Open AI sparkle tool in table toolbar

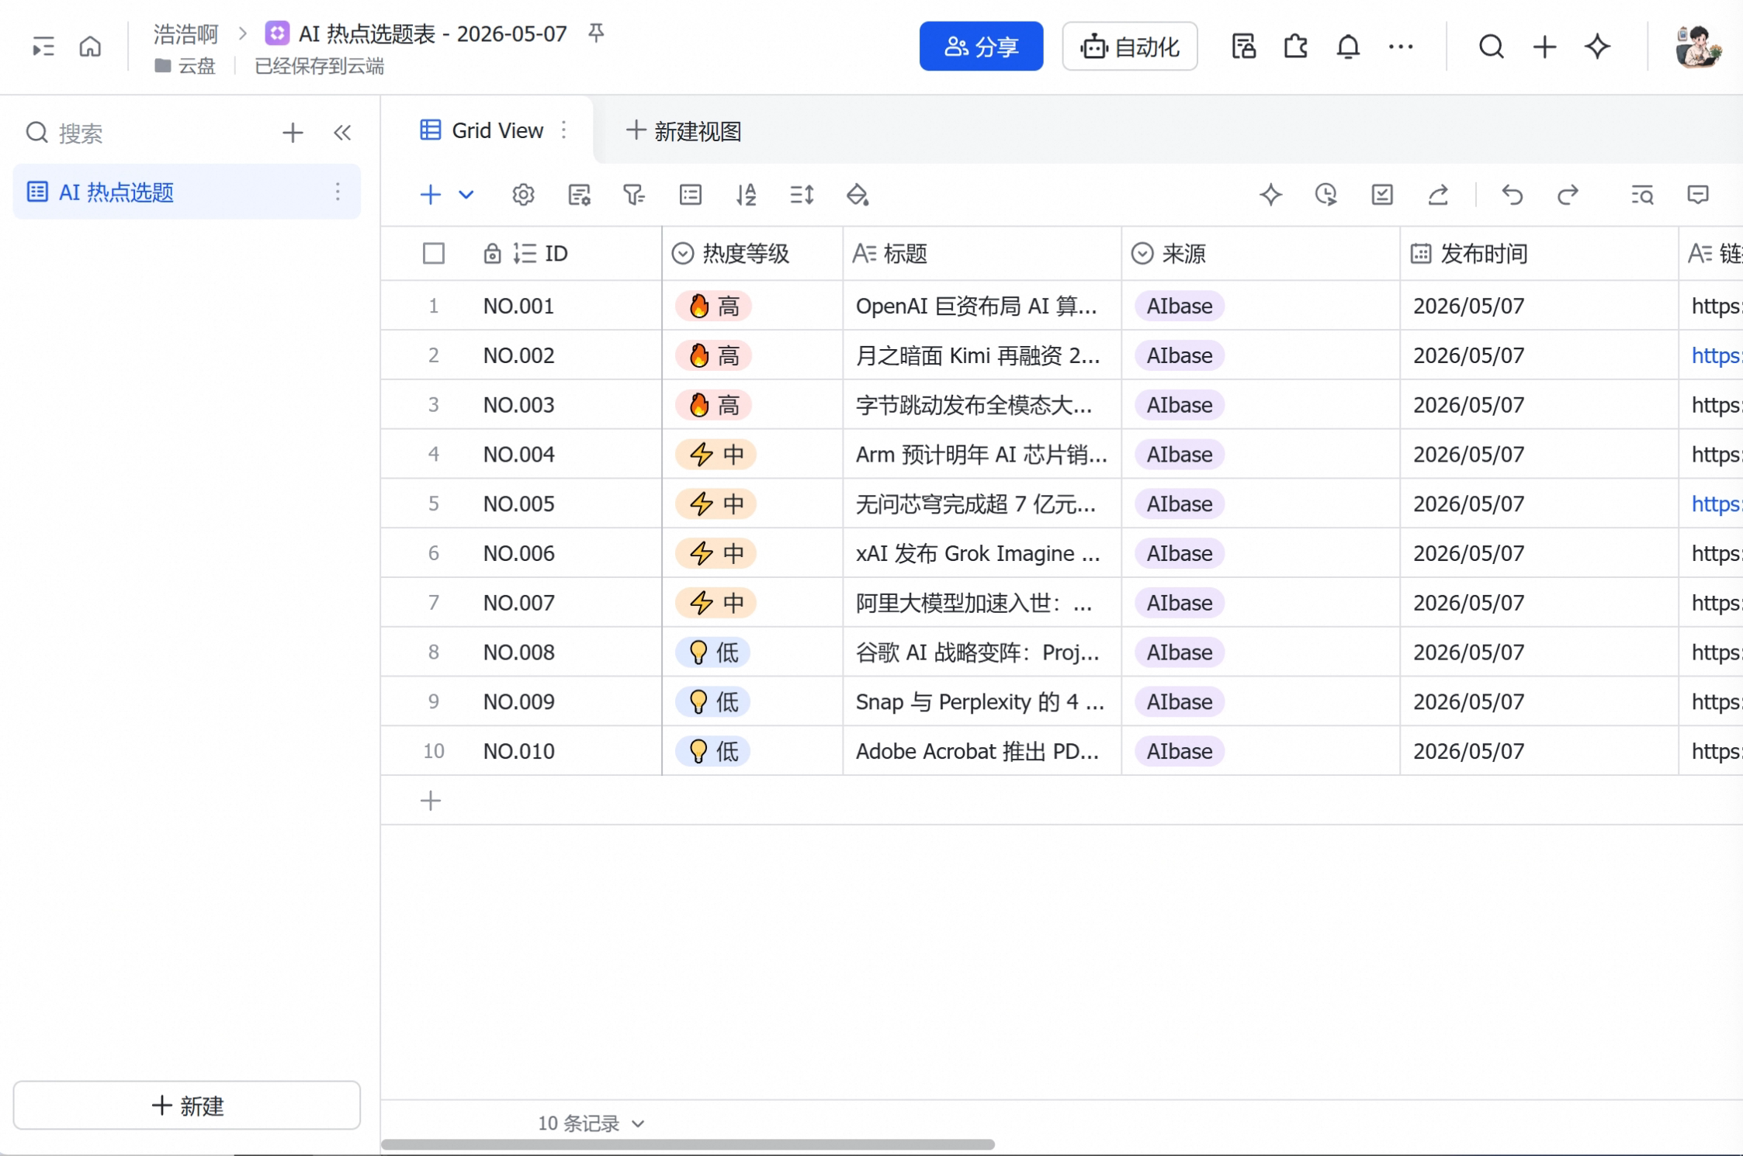click(x=1270, y=195)
